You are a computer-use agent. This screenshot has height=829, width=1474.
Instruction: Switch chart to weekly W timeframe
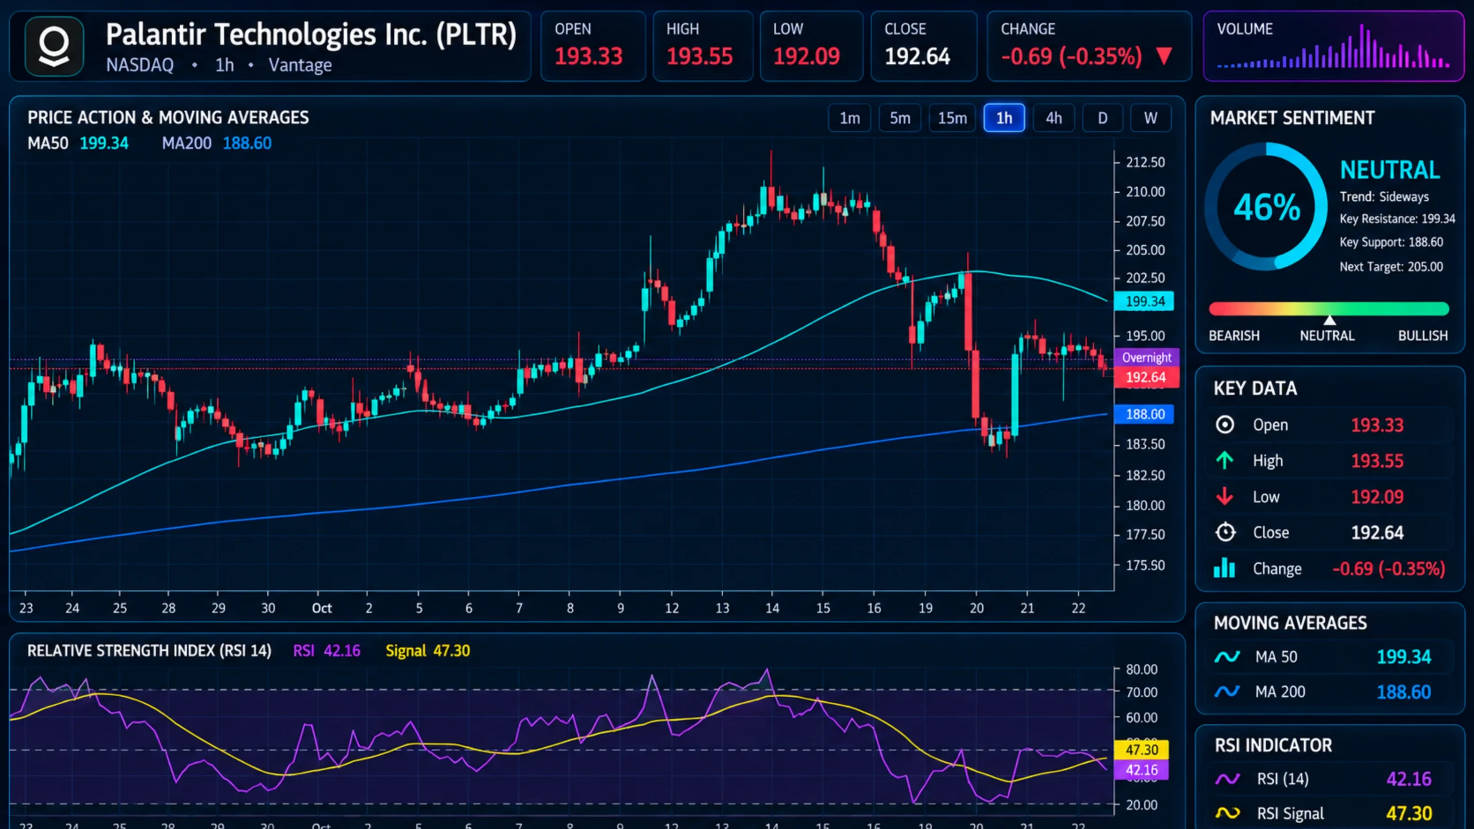[1150, 118]
